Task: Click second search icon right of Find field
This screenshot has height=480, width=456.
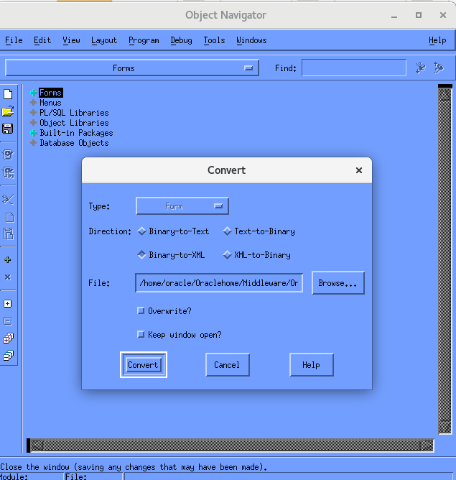Action: [439, 68]
